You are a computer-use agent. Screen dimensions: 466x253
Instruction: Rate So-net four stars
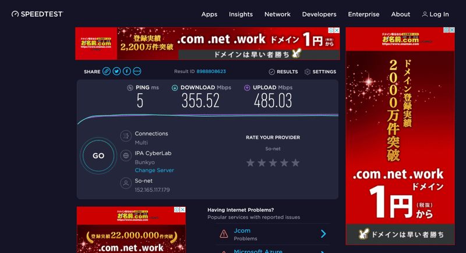pos(284,162)
